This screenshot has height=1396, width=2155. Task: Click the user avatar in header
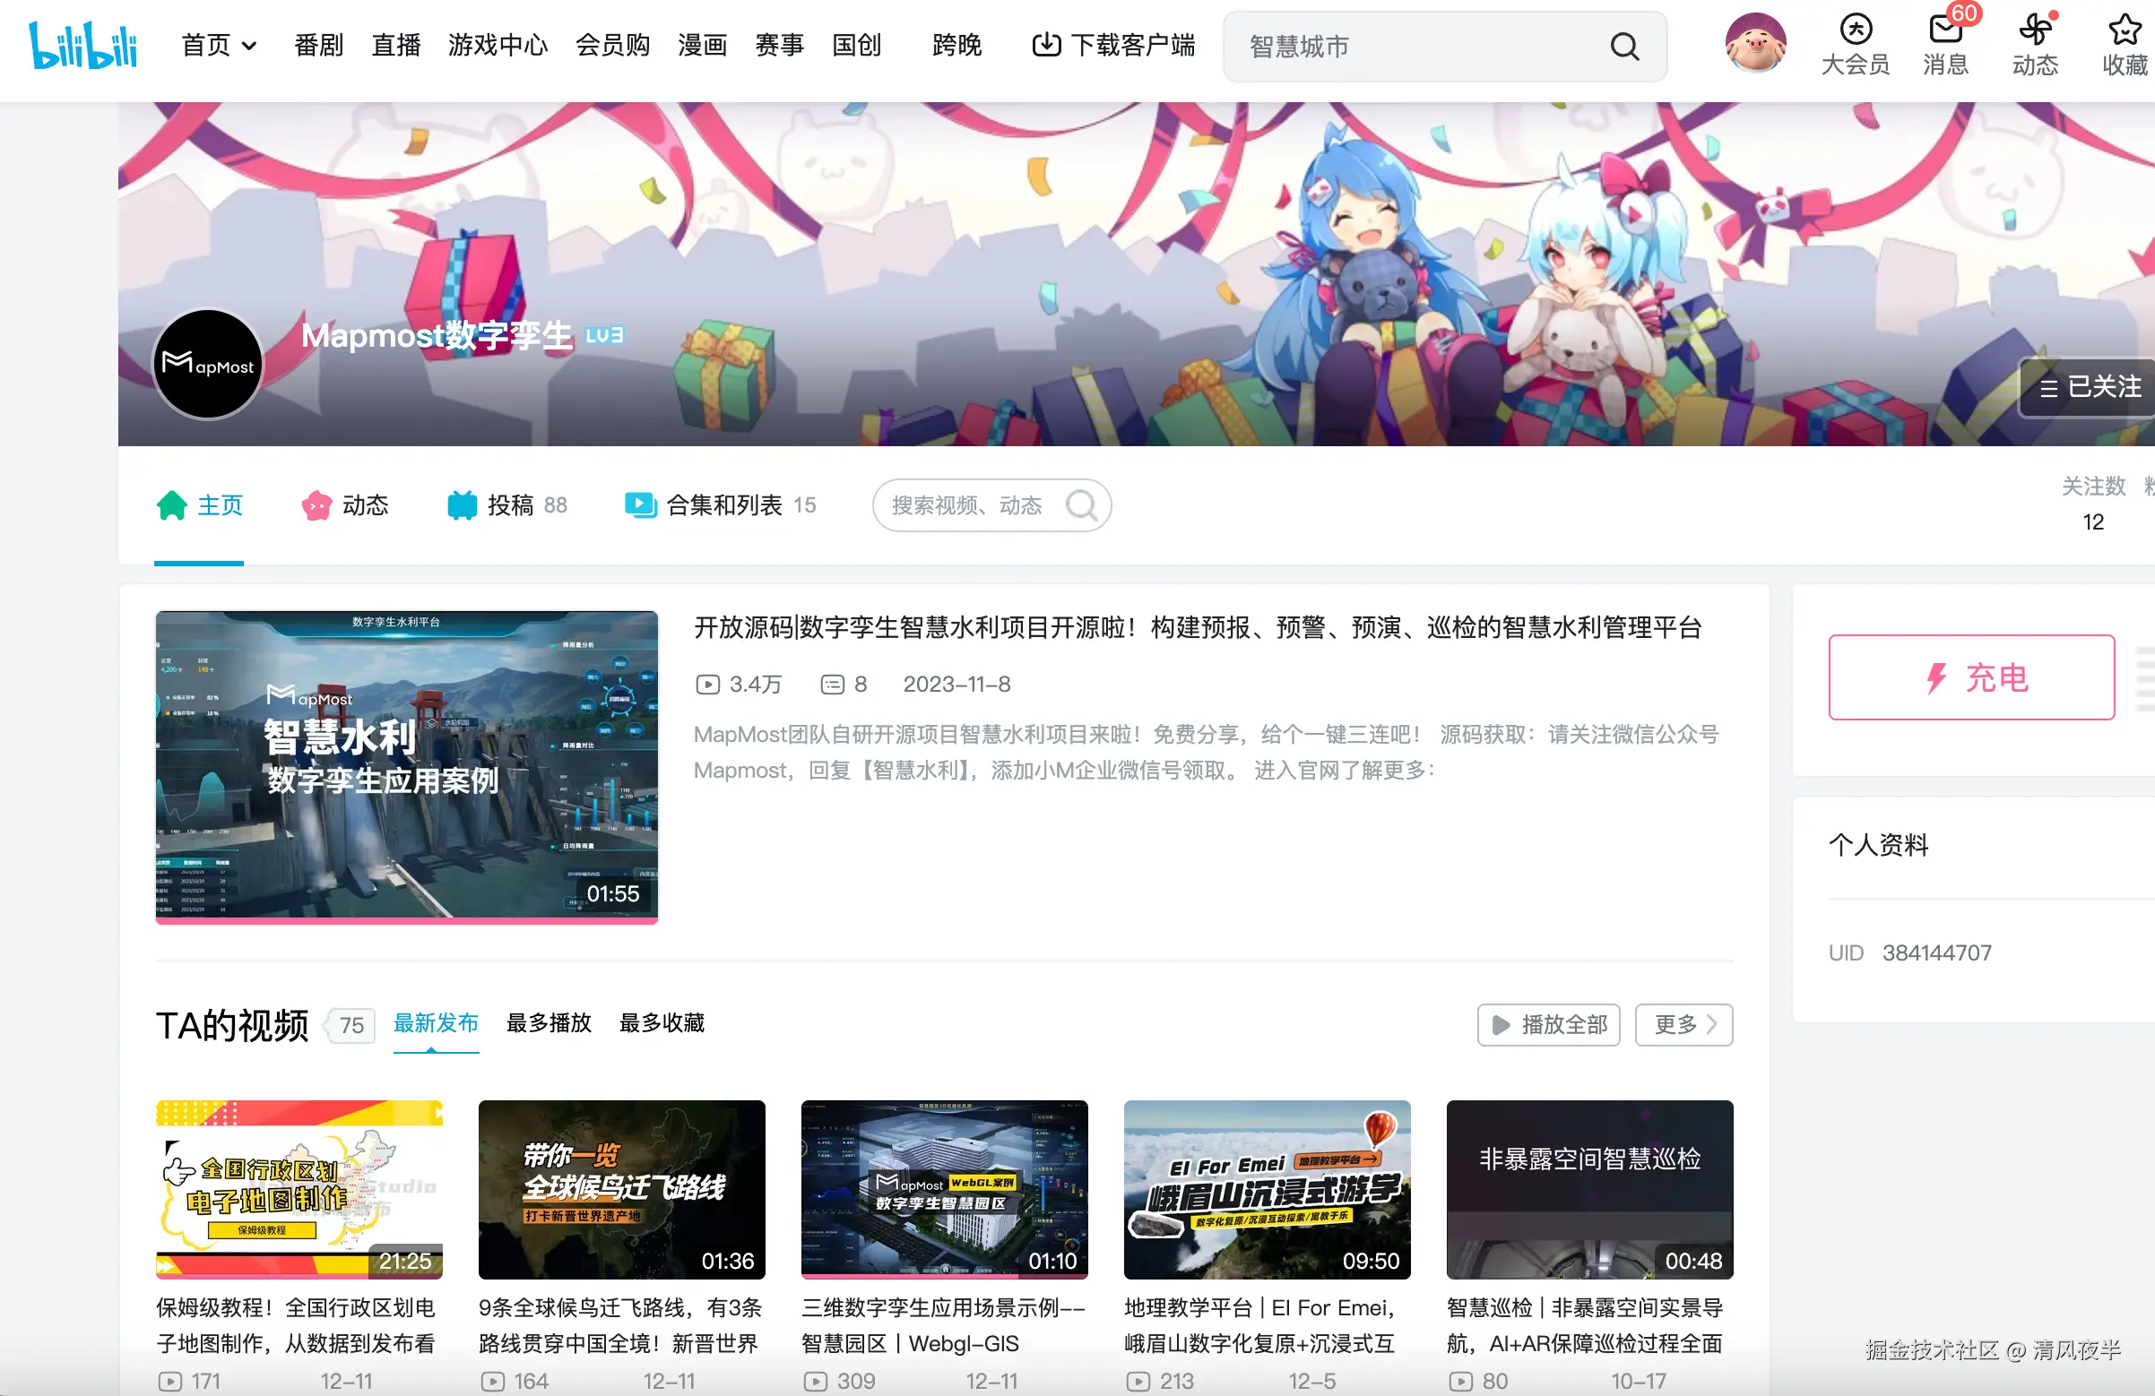1755,43
